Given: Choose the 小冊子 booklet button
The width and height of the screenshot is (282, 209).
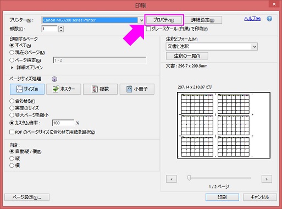Looking at the screenshot, I should coord(137,89).
